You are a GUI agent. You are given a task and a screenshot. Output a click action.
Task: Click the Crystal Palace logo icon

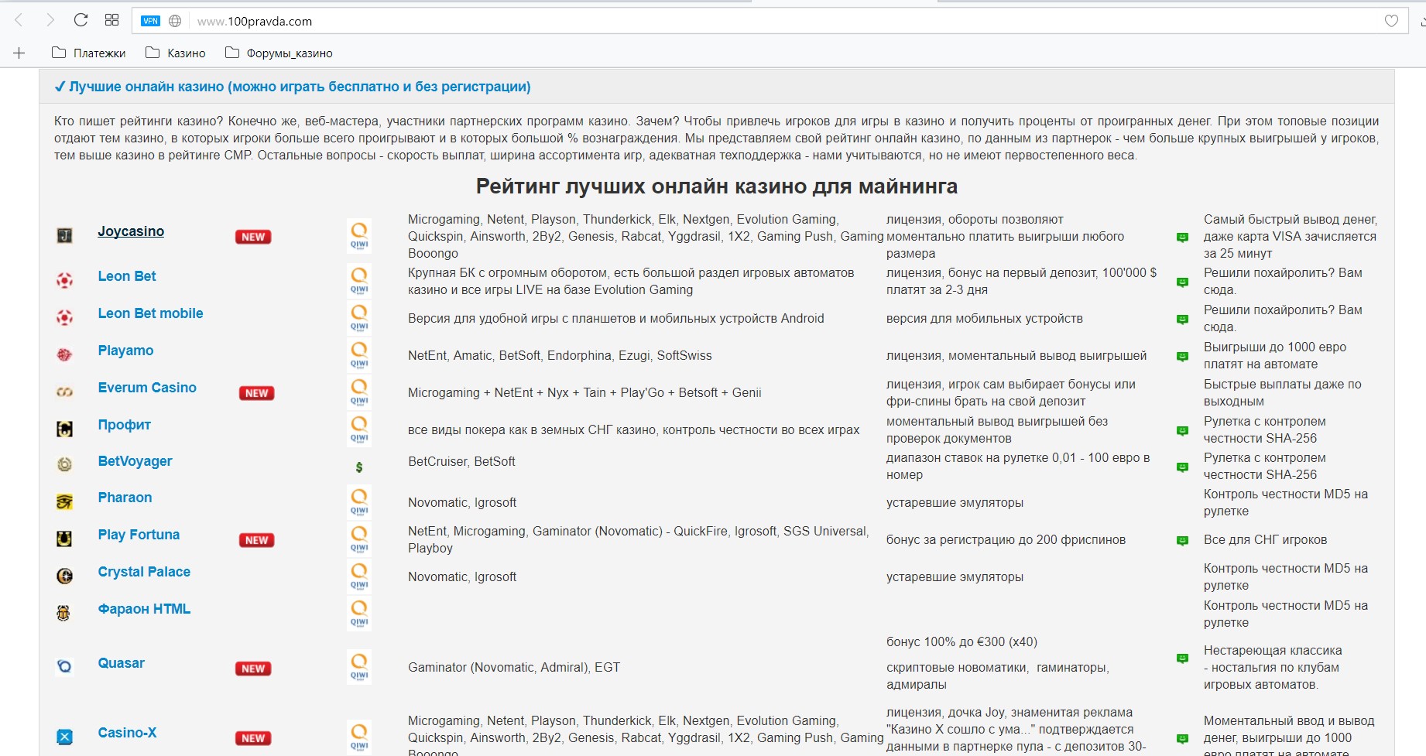[x=65, y=576]
